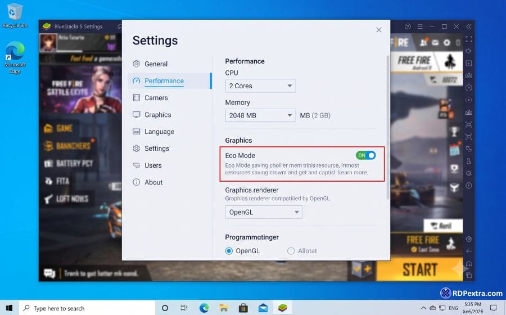This screenshot has width=506, height=315.
Task: Follow the Learn more link
Action: click(353, 172)
